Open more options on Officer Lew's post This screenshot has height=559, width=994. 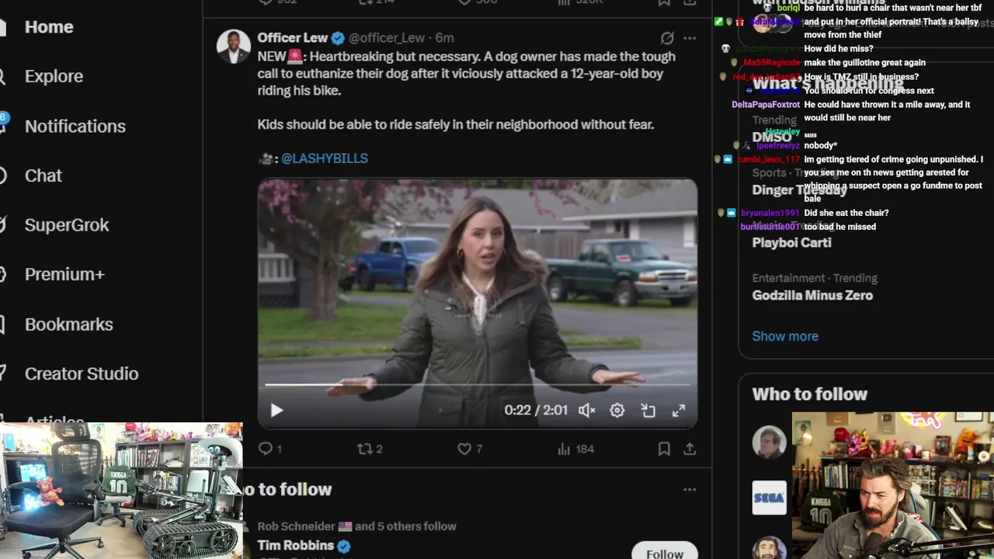pyautogui.click(x=690, y=38)
